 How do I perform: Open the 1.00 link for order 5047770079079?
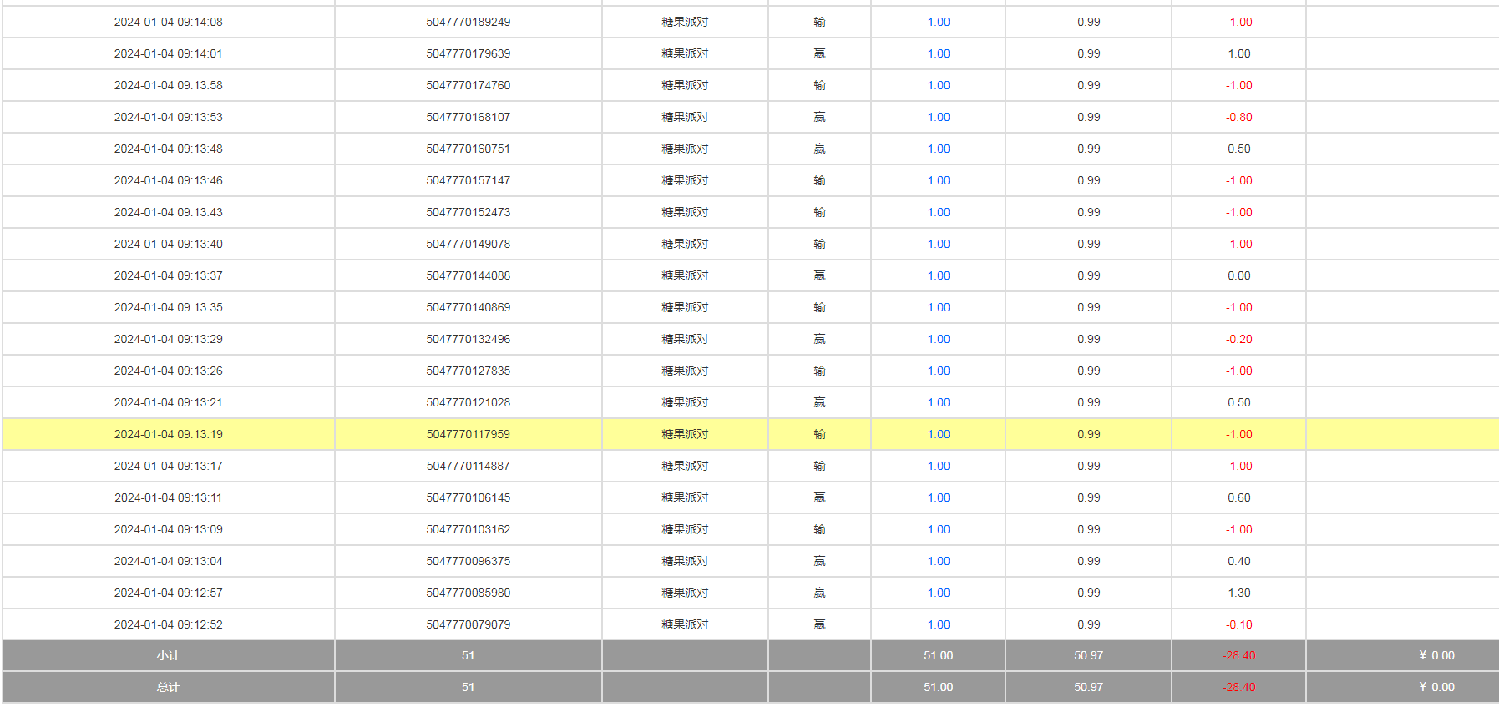(x=938, y=624)
